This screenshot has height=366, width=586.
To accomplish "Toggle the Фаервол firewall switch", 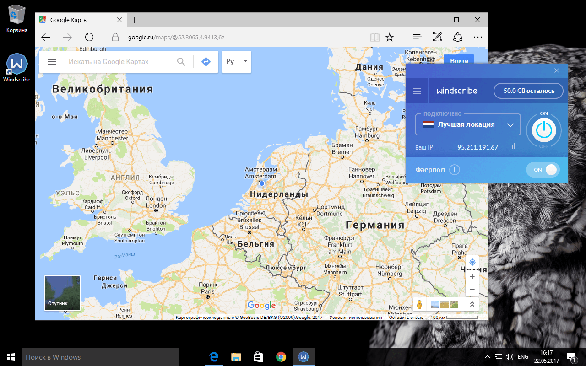I will (543, 170).
